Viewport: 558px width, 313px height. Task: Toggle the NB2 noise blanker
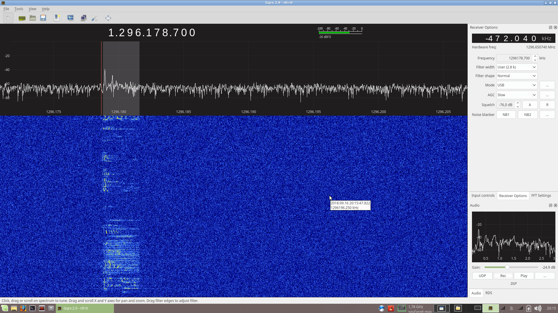[x=527, y=114]
